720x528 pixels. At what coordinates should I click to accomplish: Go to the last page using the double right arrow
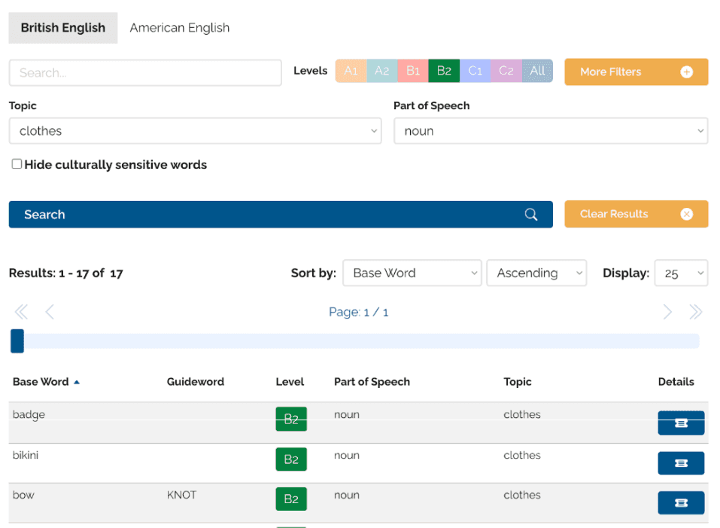696,312
